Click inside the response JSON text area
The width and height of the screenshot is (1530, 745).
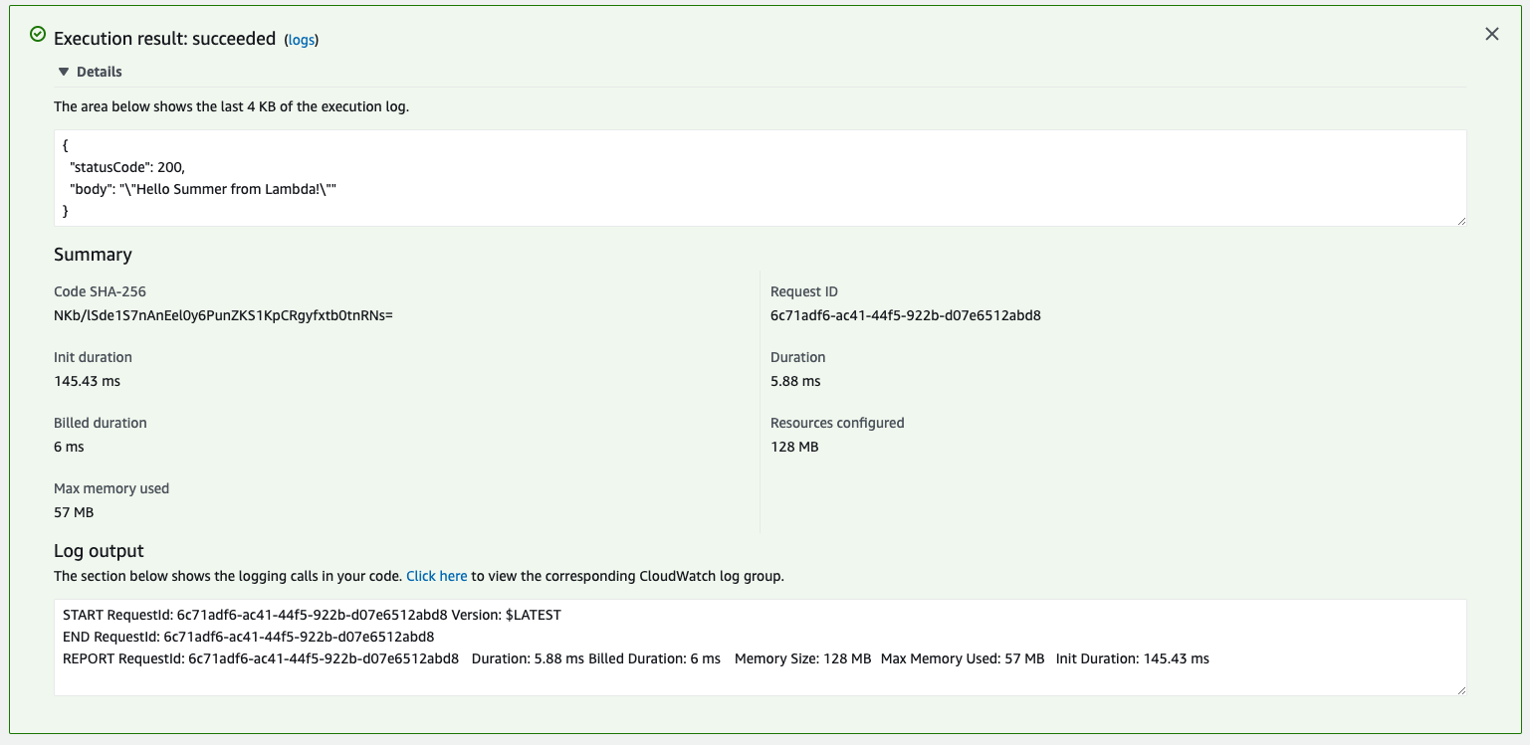pos(760,178)
